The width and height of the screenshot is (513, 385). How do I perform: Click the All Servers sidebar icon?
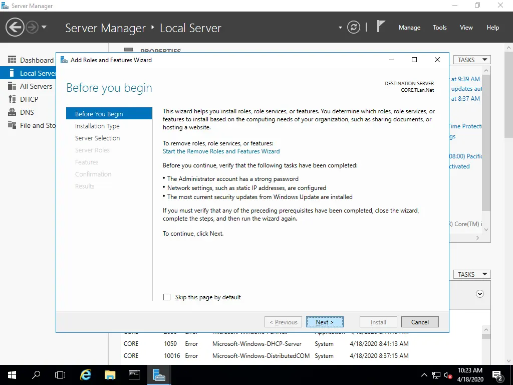click(x=12, y=86)
